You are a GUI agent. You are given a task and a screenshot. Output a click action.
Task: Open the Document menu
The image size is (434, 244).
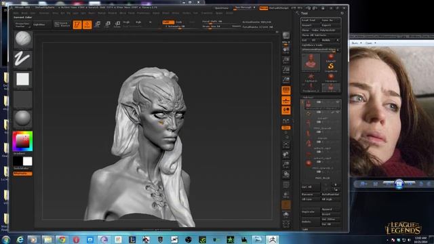pos(44,13)
